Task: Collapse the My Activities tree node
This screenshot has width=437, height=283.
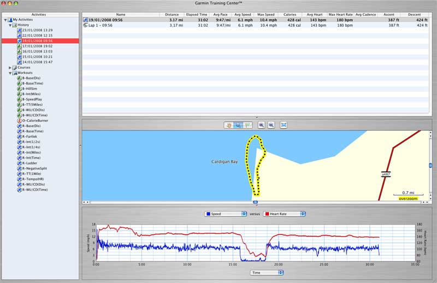Action: click(x=5, y=20)
